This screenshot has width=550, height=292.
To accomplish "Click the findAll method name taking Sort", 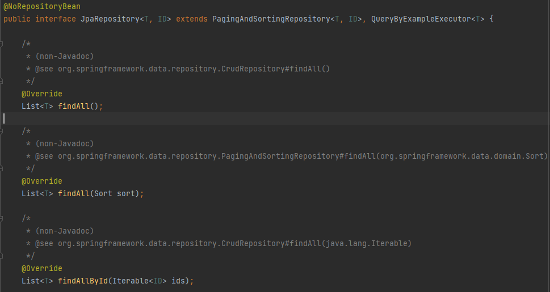I will point(74,193).
